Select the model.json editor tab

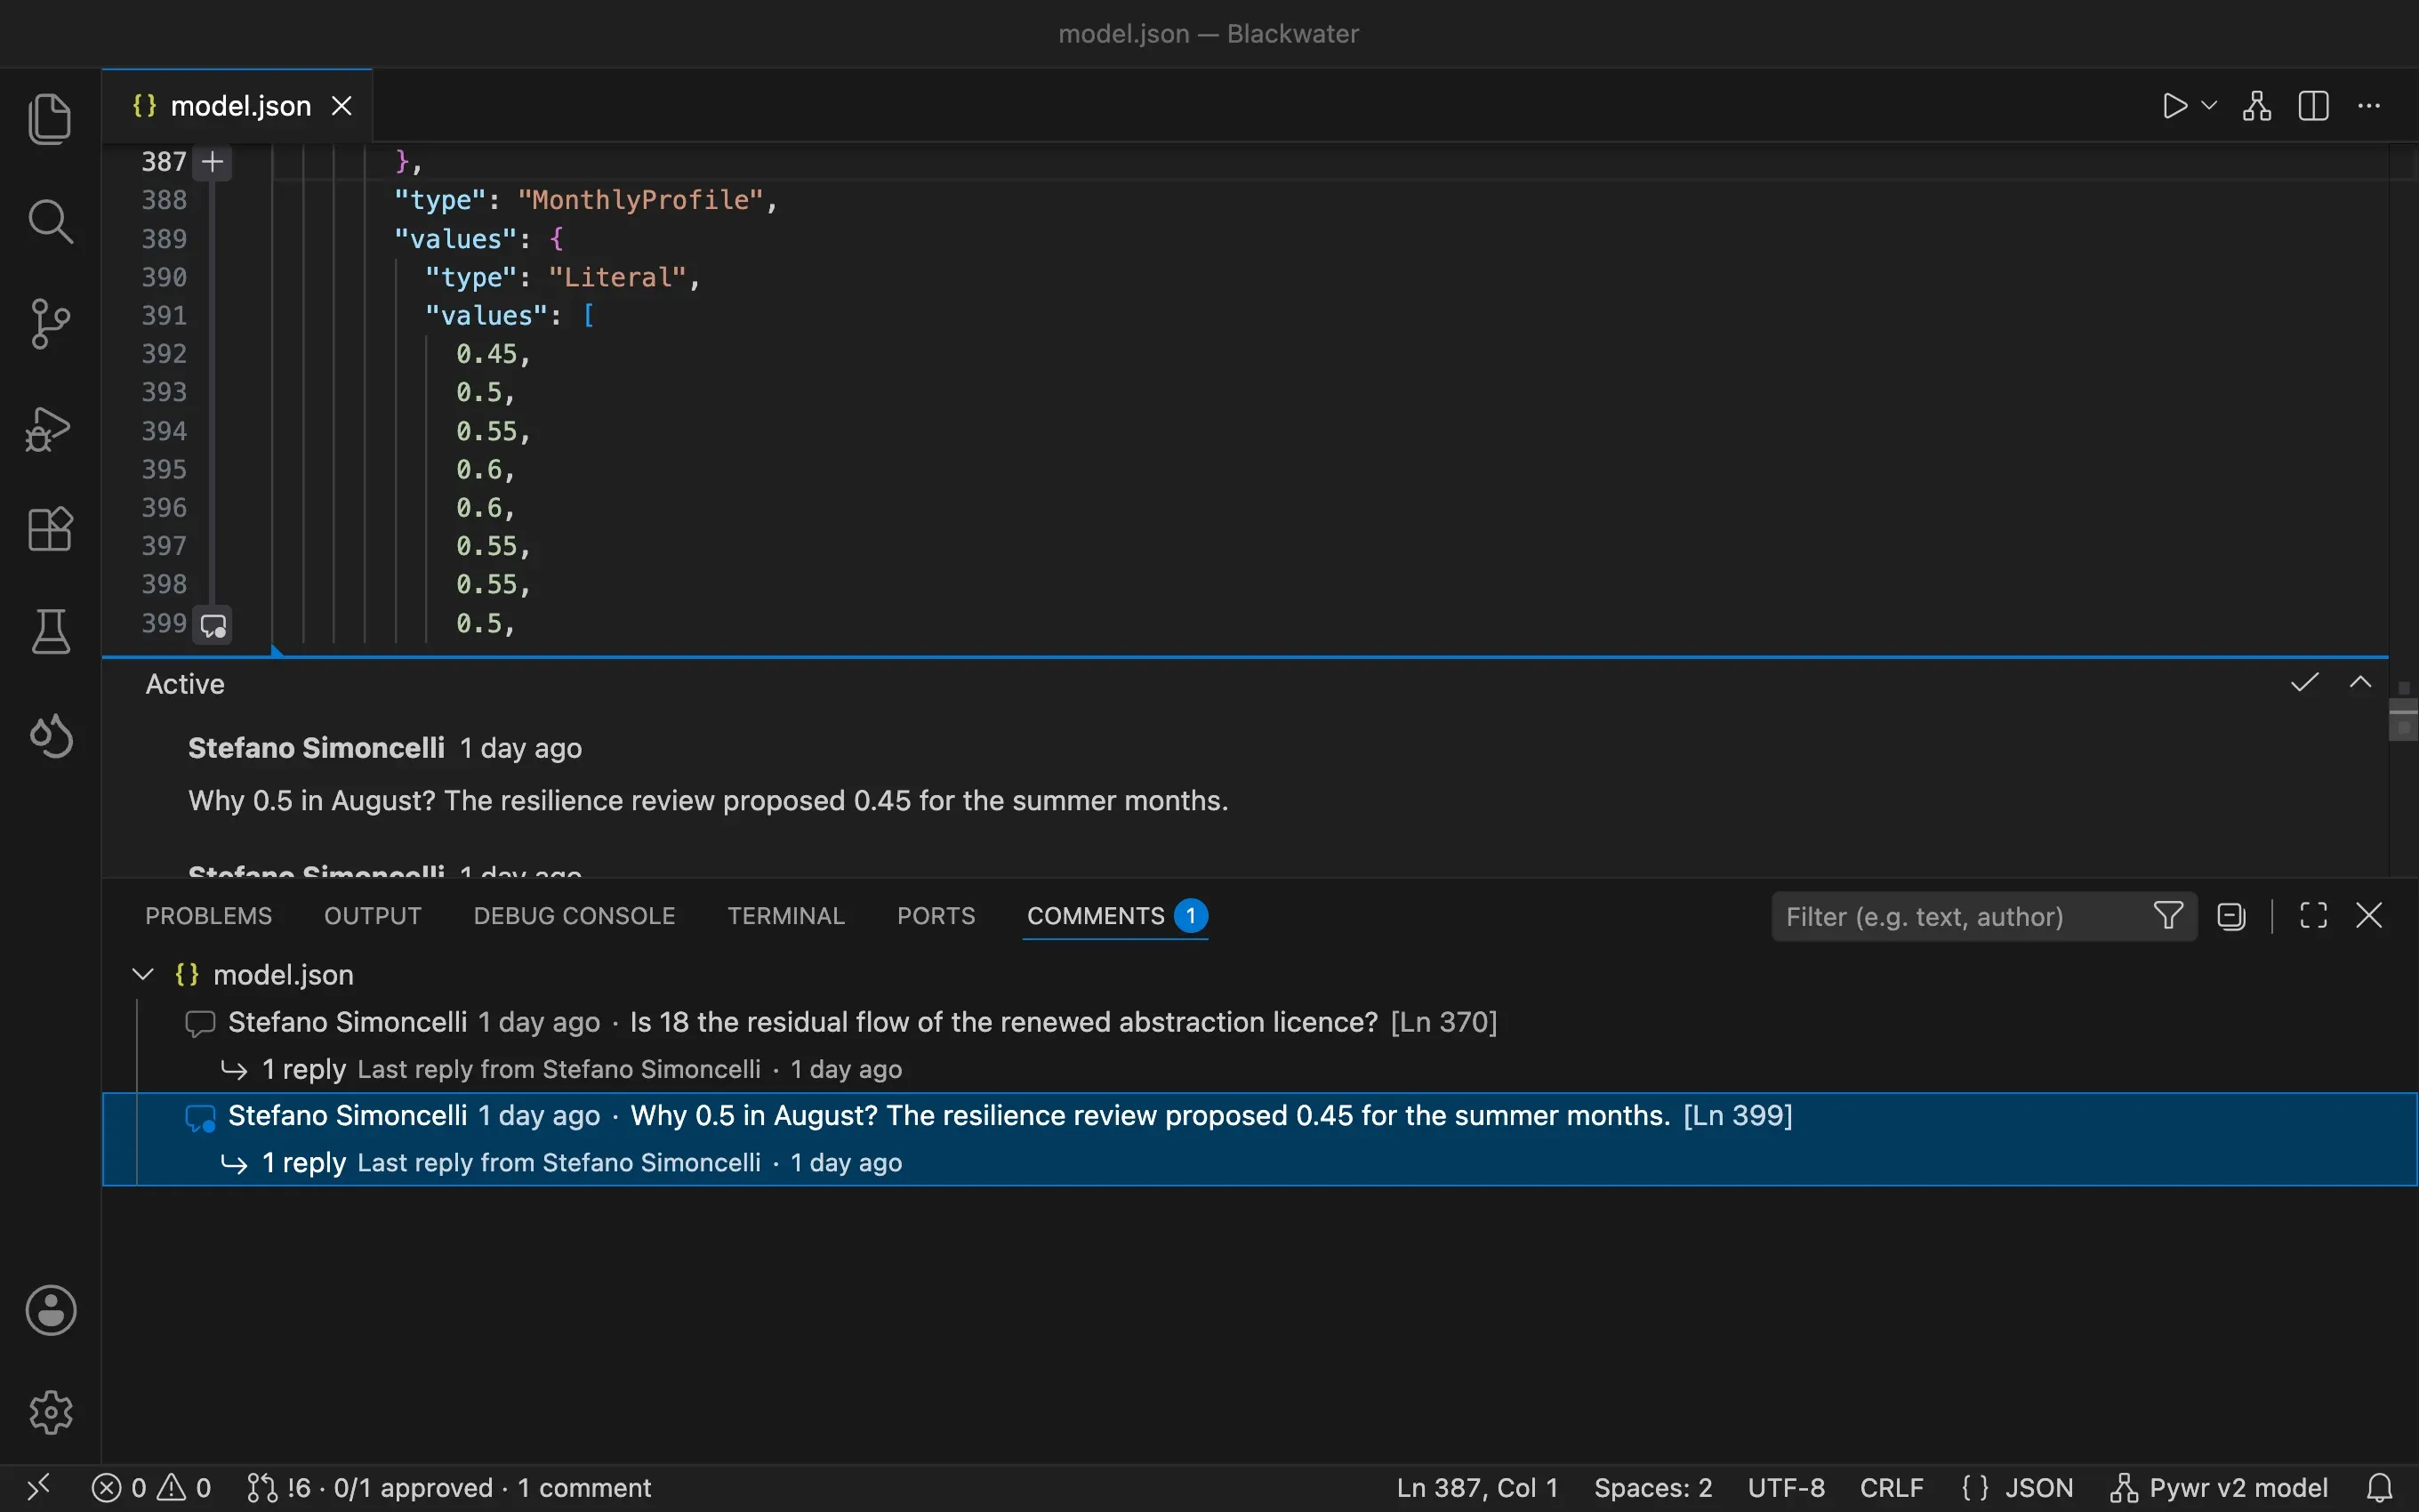pos(238,106)
